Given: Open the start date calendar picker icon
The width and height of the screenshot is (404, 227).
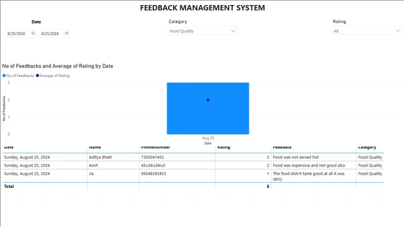Looking at the screenshot, I should (x=33, y=33).
